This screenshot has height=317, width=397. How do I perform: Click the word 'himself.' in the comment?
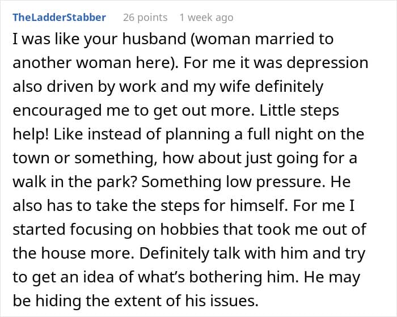click(x=259, y=205)
